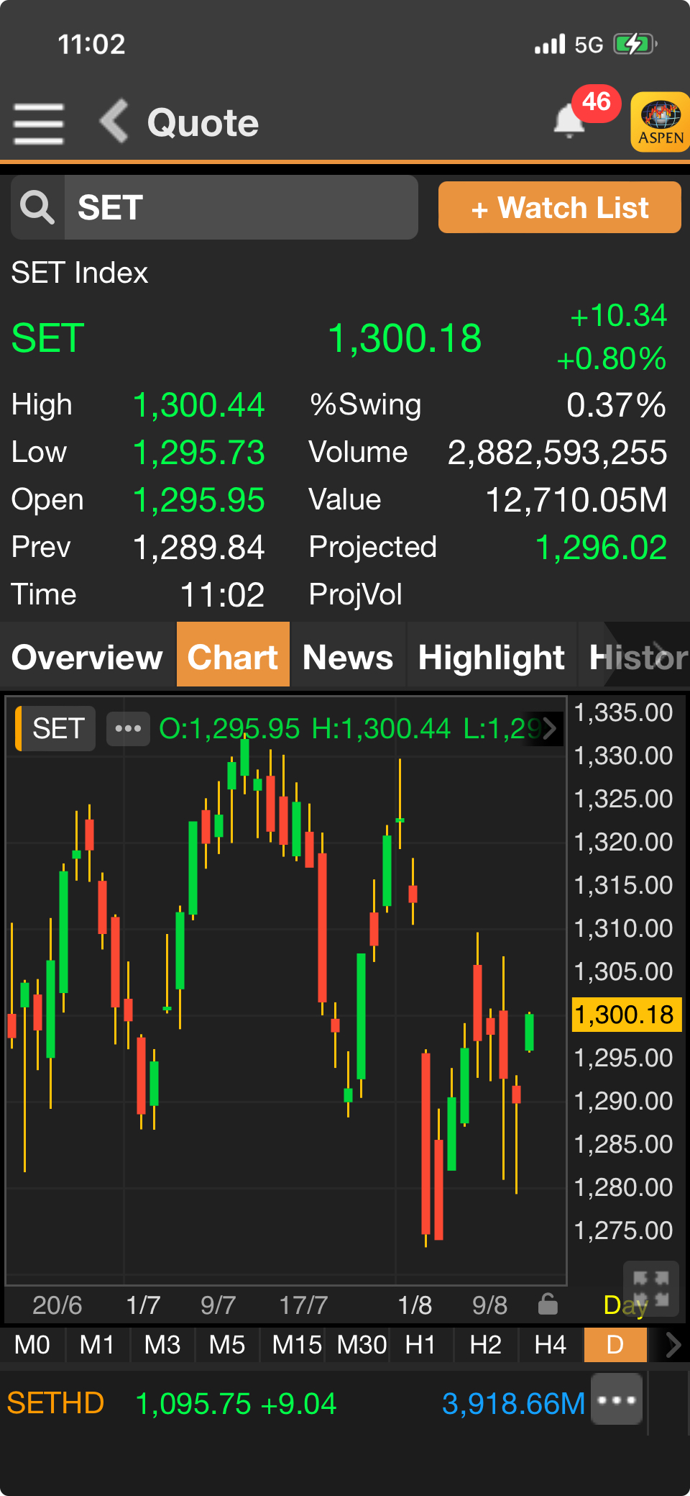Select the M5 timeframe
Screen dimensions: 690x1496
pos(227,1344)
